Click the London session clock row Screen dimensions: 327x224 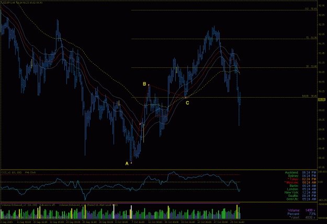301,189
